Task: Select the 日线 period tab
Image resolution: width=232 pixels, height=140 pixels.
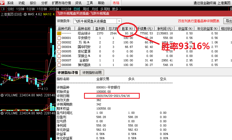Action: pyautogui.click(x=77, y=9)
